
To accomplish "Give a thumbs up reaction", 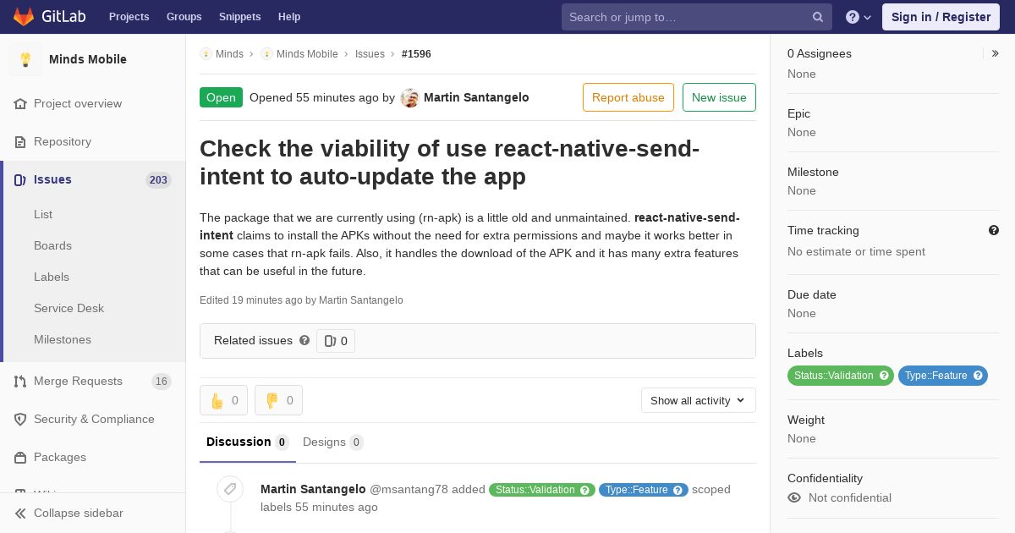I will coord(223,400).
